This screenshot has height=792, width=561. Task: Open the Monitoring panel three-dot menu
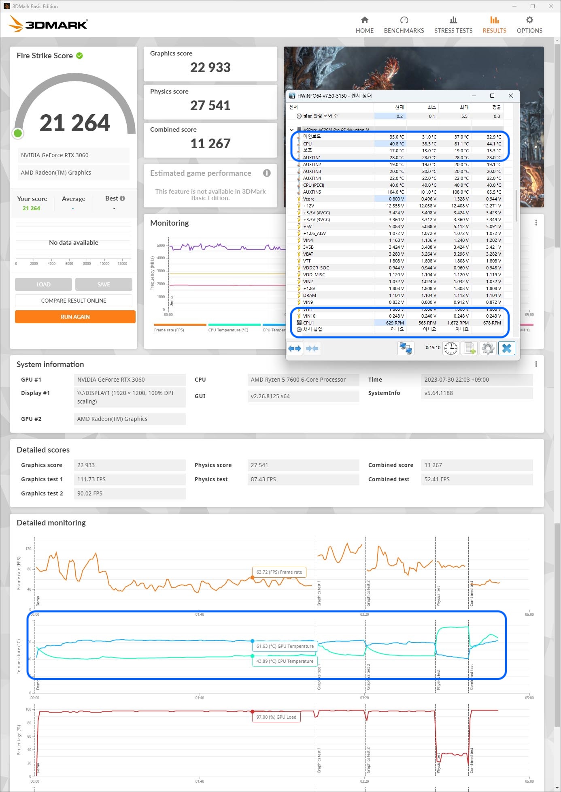[536, 223]
